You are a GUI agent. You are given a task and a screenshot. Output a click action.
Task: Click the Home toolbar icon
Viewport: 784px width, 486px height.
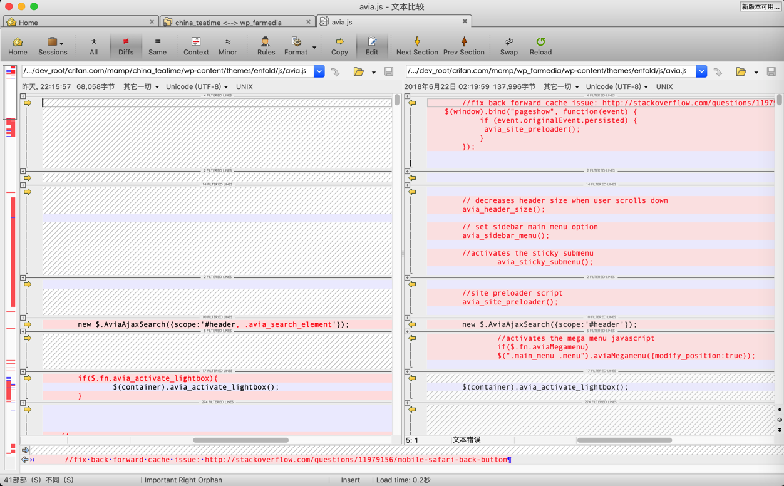coord(18,45)
